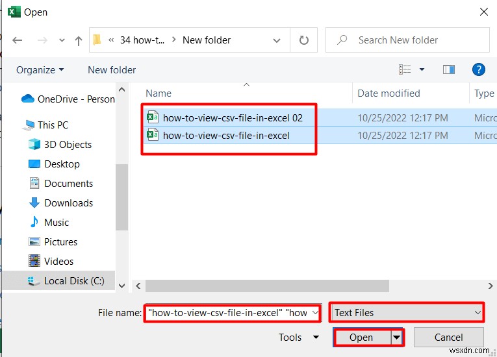This screenshot has width=497, height=357.
Task: Click the Excel icon in title bar
Action: (14, 12)
